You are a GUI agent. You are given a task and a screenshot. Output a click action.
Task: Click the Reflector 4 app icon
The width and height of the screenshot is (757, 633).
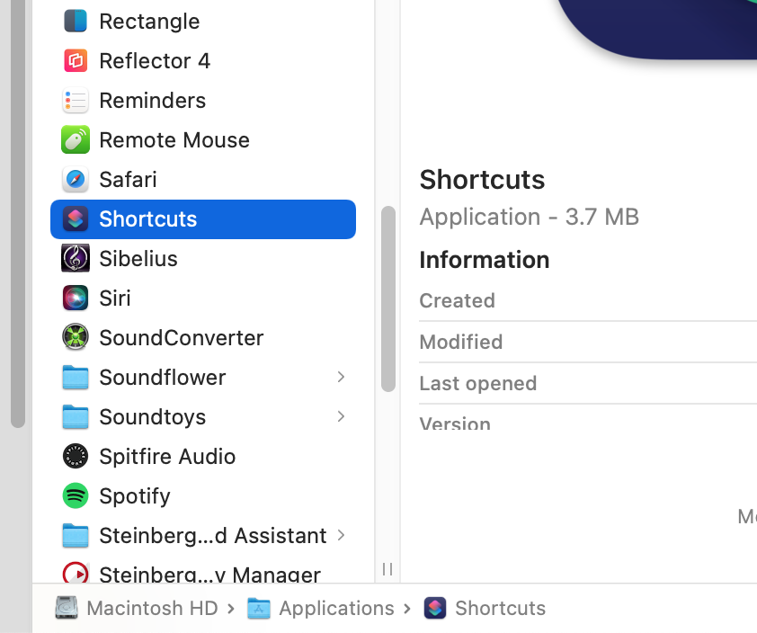point(76,61)
